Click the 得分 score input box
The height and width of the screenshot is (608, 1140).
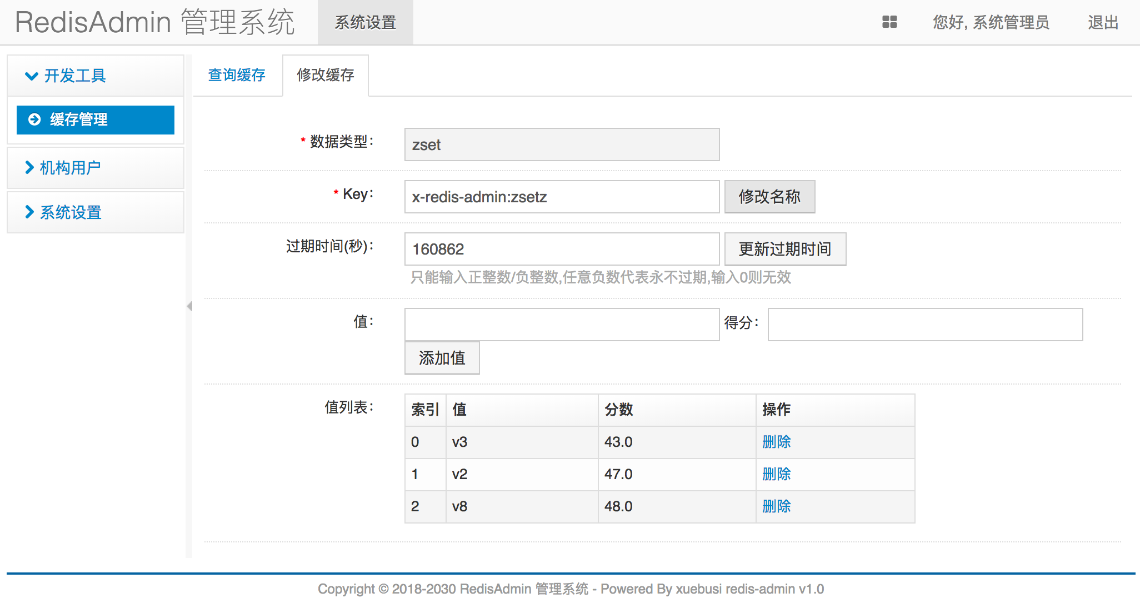924,325
